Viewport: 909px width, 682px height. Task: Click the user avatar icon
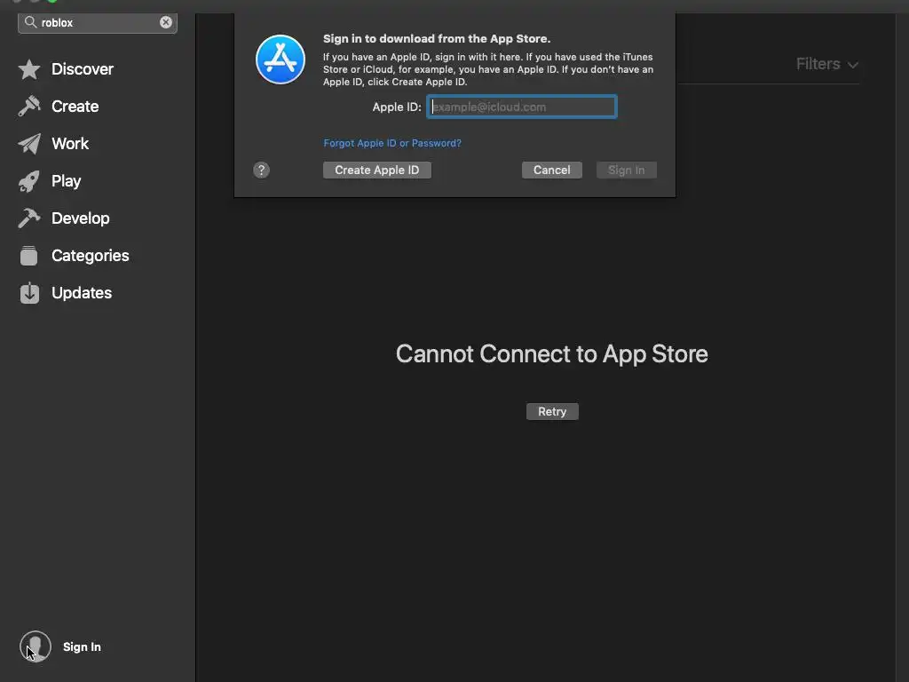coord(36,646)
